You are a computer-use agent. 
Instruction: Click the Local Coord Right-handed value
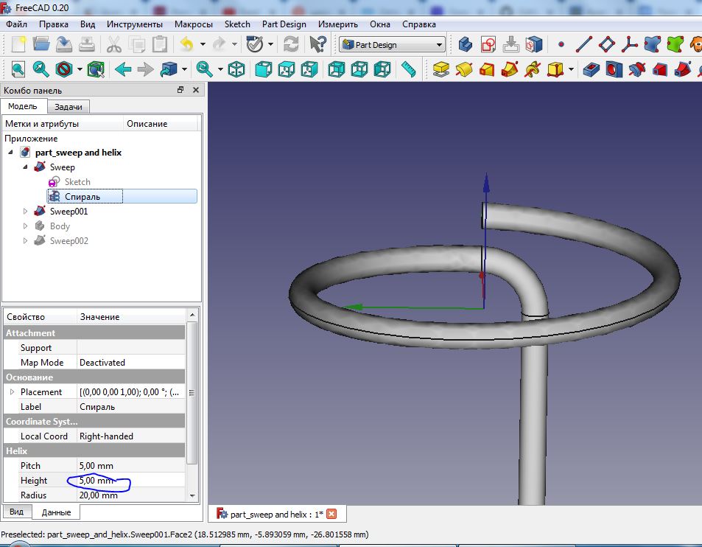tap(122, 436)
